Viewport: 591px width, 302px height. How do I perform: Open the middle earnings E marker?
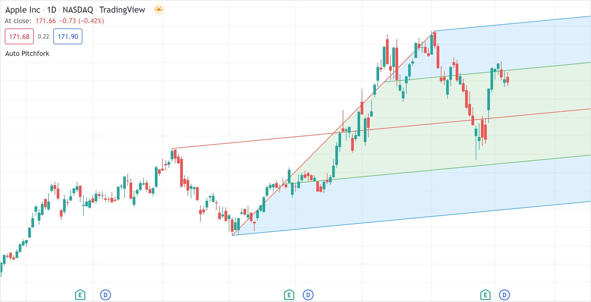[x=289, y=295]
